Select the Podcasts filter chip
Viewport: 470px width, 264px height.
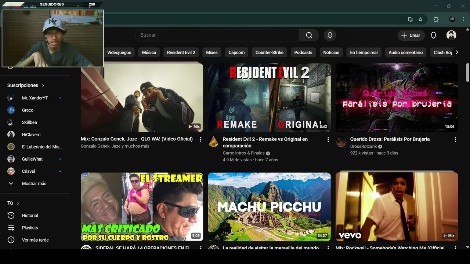(303, 52)
